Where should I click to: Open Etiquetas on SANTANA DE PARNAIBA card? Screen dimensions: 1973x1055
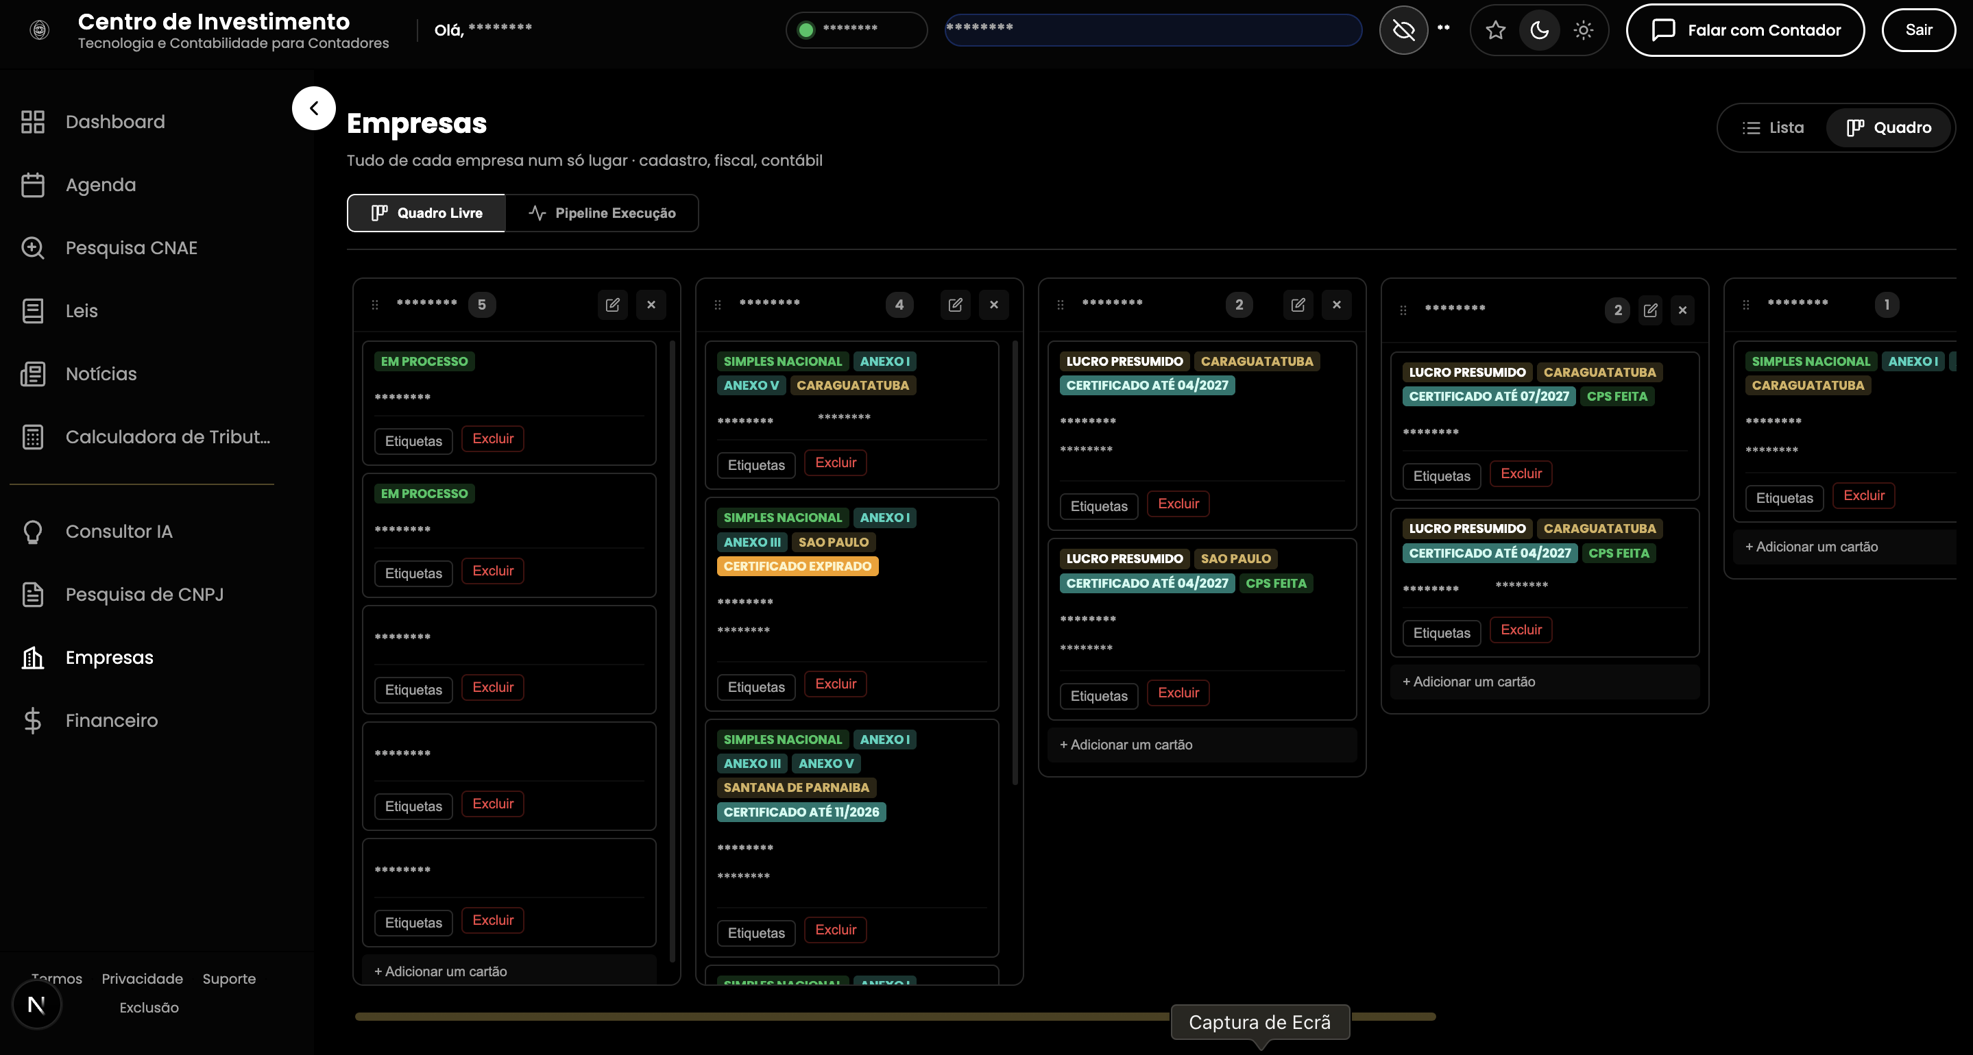click(x=756, y=932)
